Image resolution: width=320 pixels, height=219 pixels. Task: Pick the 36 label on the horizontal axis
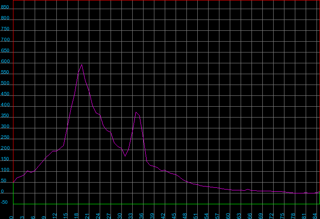pyautogui.click(x=141, y=216)
